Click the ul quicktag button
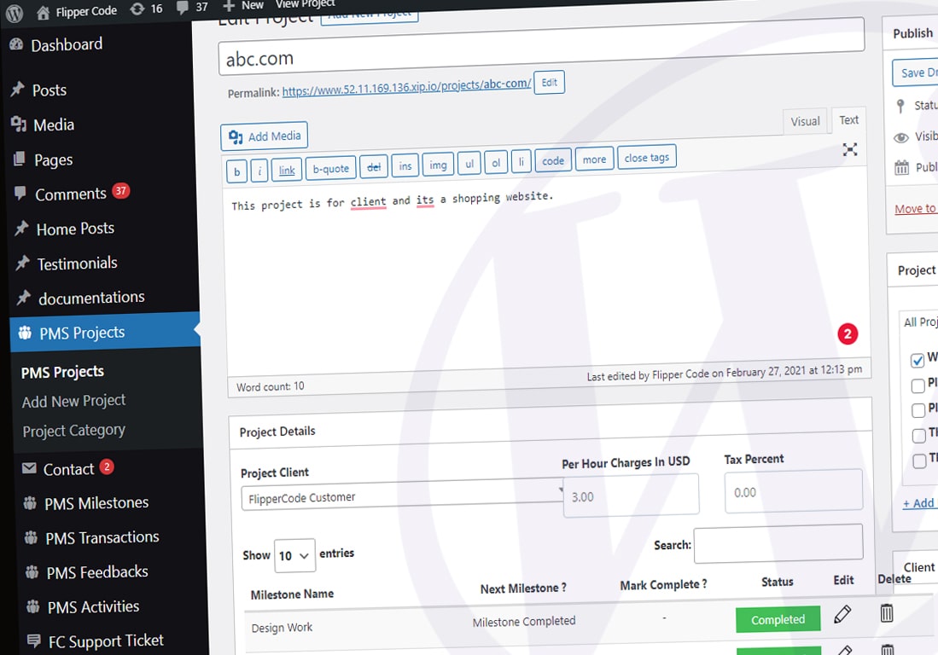The height and width of the screenshot is (655, 938). (x=469, y=163)
